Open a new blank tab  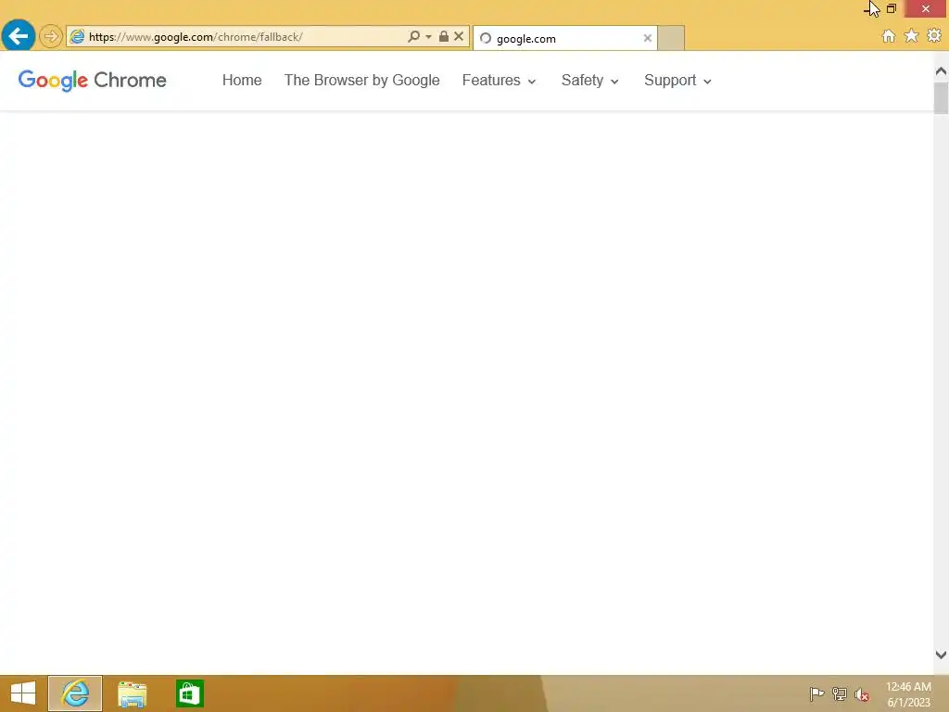pyautogui.click(x=671, y=38)
